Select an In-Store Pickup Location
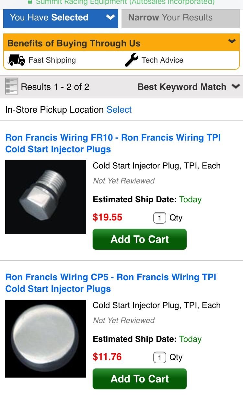Image resolution: width=243 pixels, height=399 pixels. point(119,110)
